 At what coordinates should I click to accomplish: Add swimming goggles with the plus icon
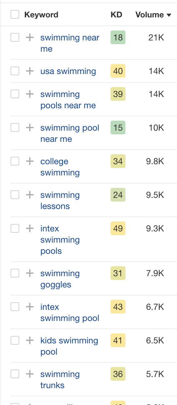tap(30, 273)
